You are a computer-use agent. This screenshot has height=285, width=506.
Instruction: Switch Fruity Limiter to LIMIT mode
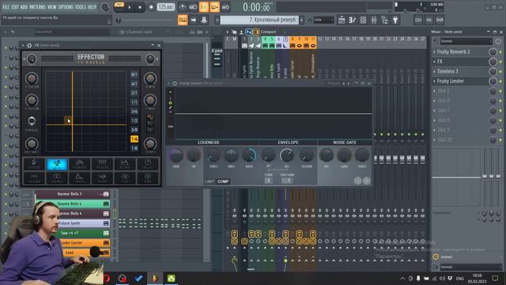(x=209, y=181)
